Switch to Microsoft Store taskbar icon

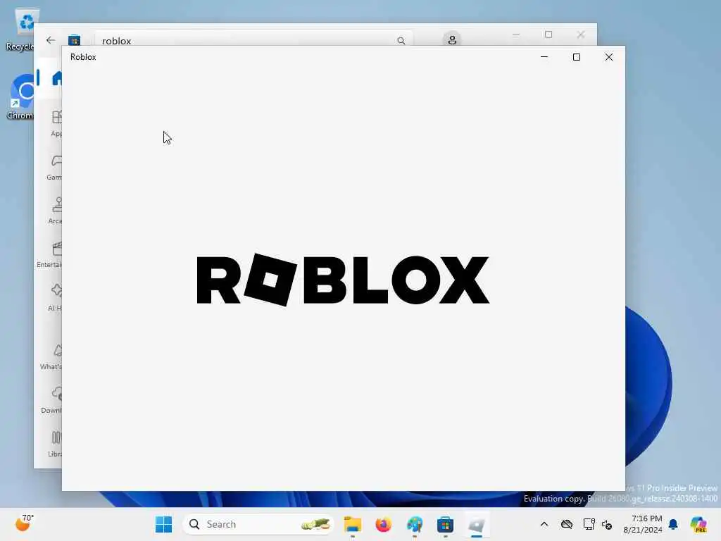point(445,524)
